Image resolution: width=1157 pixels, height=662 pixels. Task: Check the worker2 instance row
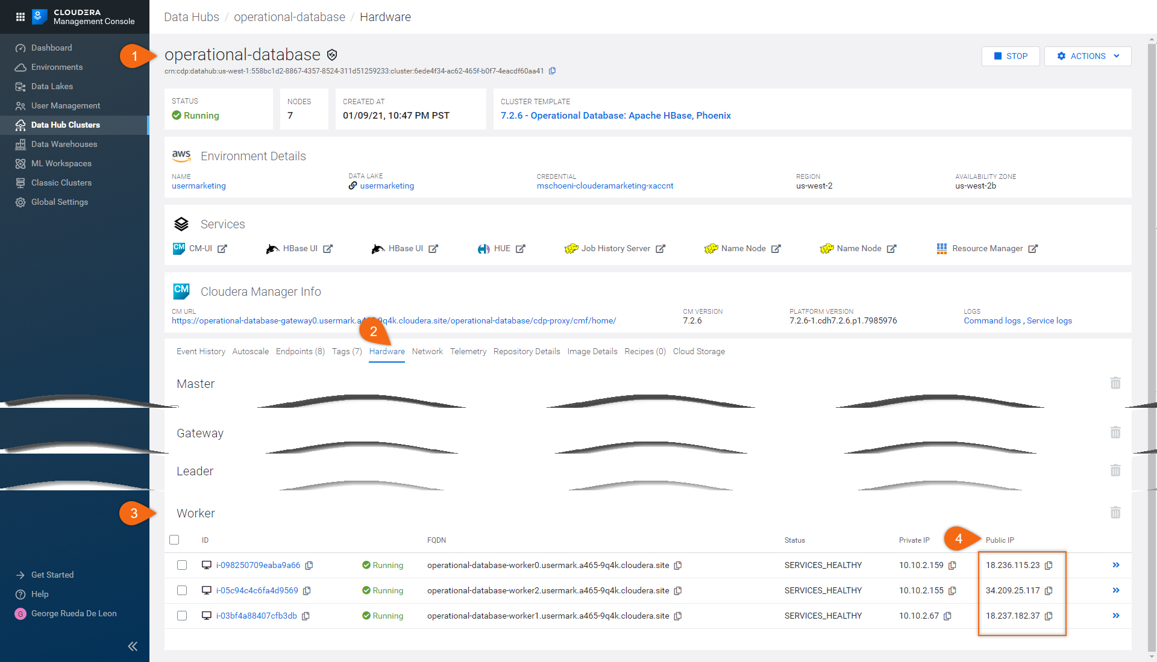[x=182, y=590]
